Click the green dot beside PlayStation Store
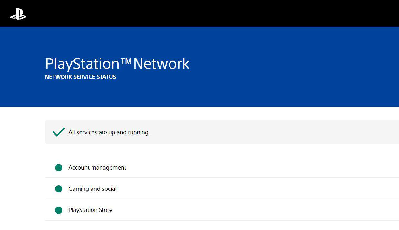Screen dimensions: 399x230 pos(59,210)
